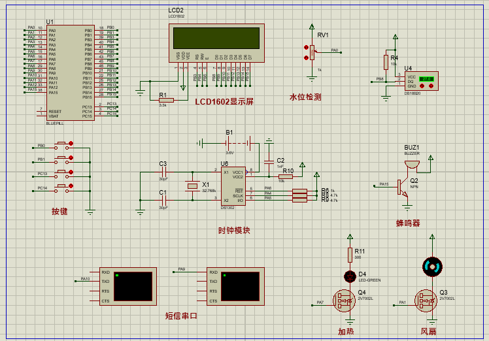This screenshot has width=489, height=341.
Task: Select resistor R1 below the LCD
Action: coord(166,100)
